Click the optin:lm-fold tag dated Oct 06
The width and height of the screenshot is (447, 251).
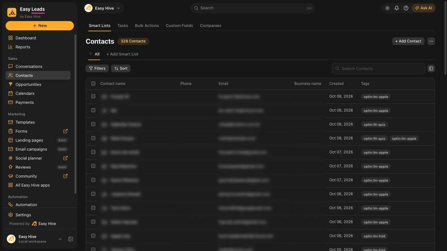click(x=374, y=236)
